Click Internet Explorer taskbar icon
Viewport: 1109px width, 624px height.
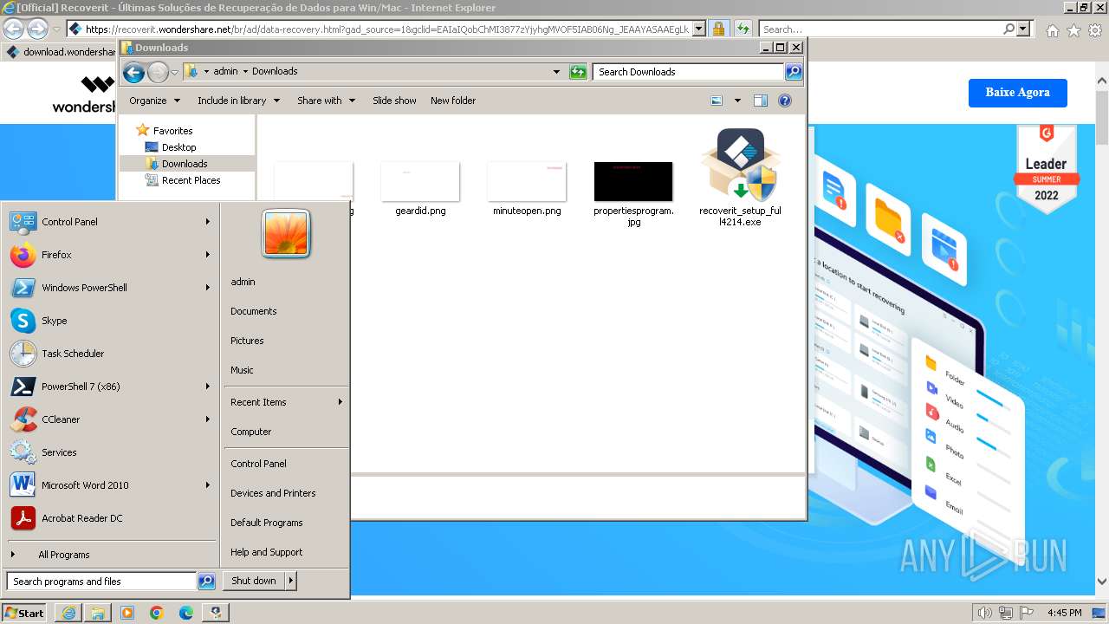[x=68, y=613]
